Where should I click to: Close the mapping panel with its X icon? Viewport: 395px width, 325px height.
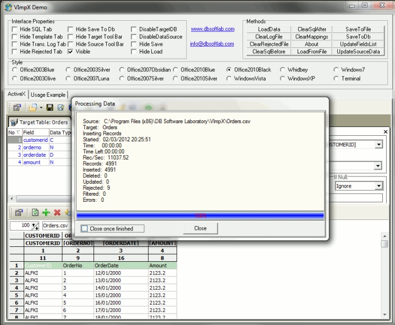click(x=385, y=132)
